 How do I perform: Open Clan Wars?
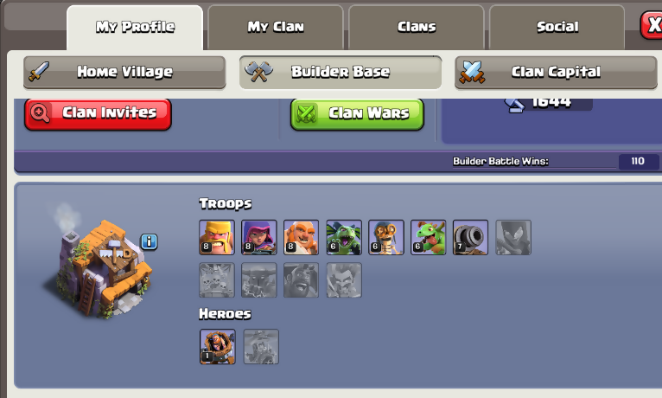point(357,113)
